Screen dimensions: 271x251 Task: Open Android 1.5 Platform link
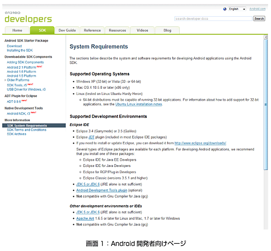(21, 76)
